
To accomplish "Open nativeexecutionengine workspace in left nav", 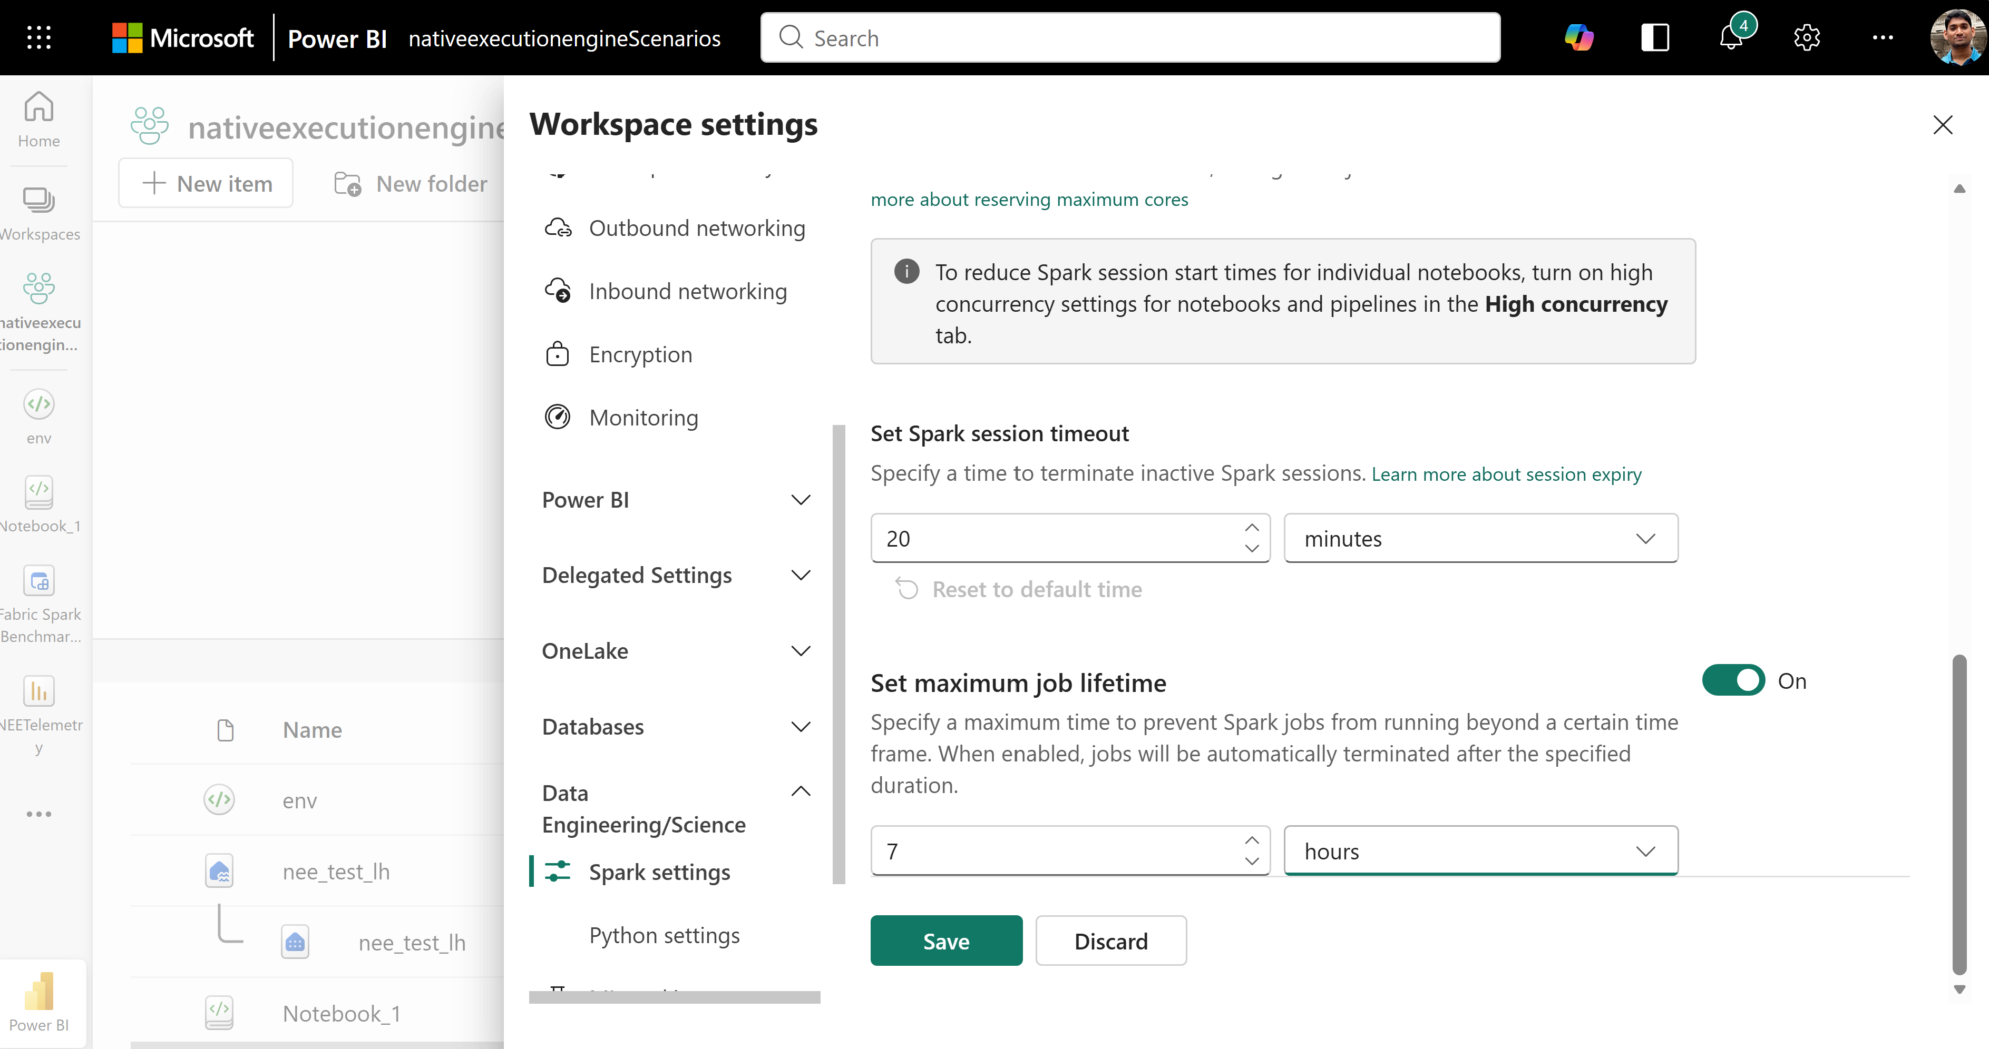I will (x=38, y=312).
